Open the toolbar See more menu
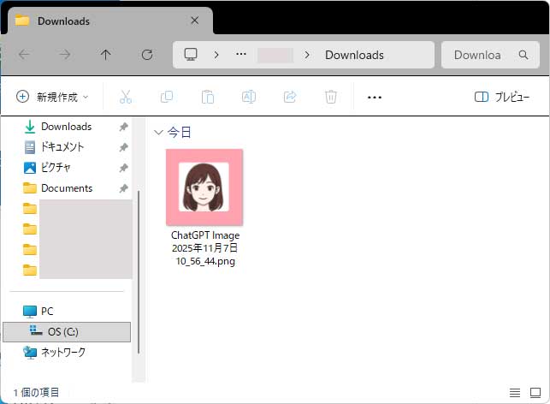550x404 pixels. (x=375, y=98)
